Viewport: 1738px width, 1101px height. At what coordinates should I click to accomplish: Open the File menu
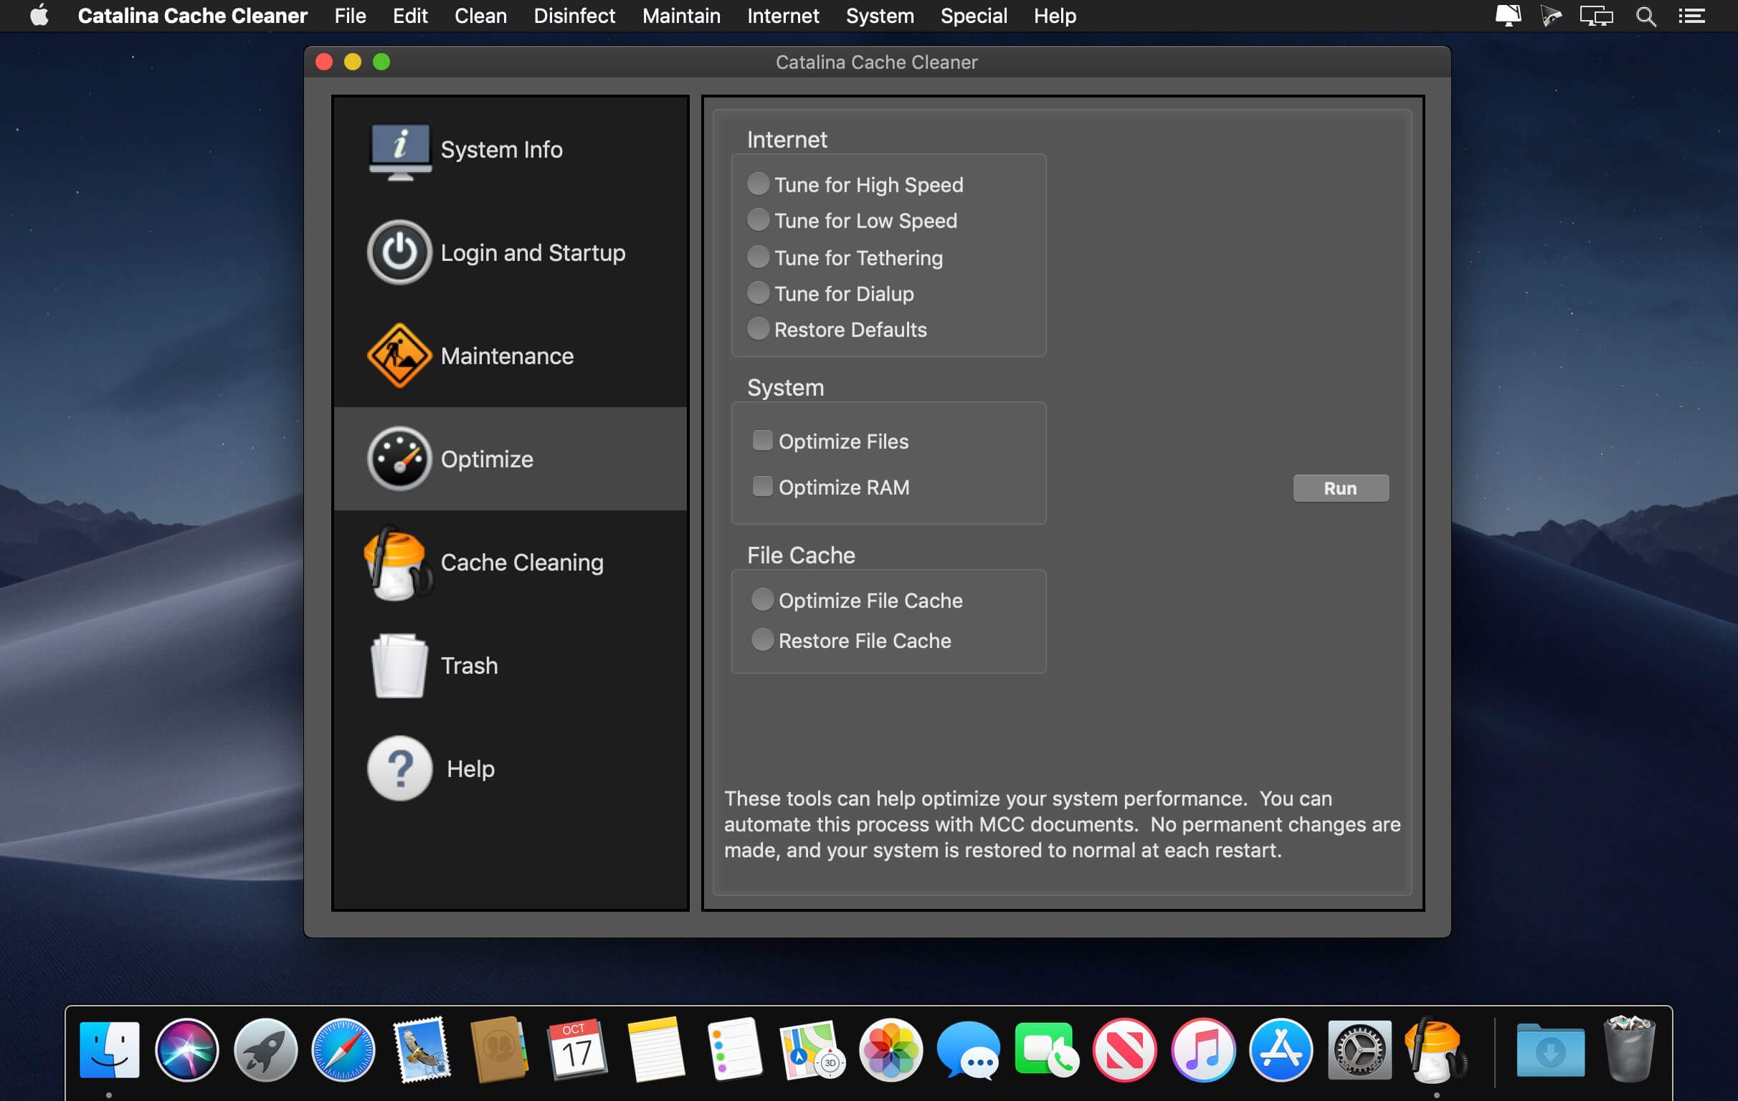[x=350, y=16]
